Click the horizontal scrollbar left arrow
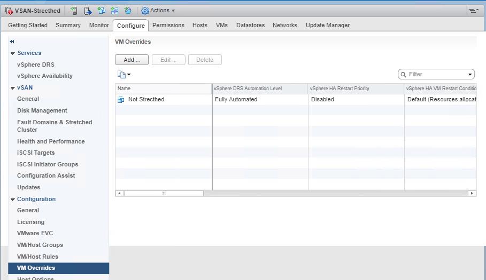This screenshot has width=486, height=280. (x=119, y=193)
